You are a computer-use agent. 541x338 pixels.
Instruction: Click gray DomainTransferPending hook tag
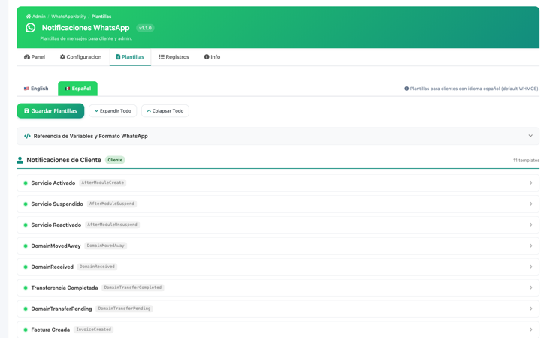pos(124,309)
